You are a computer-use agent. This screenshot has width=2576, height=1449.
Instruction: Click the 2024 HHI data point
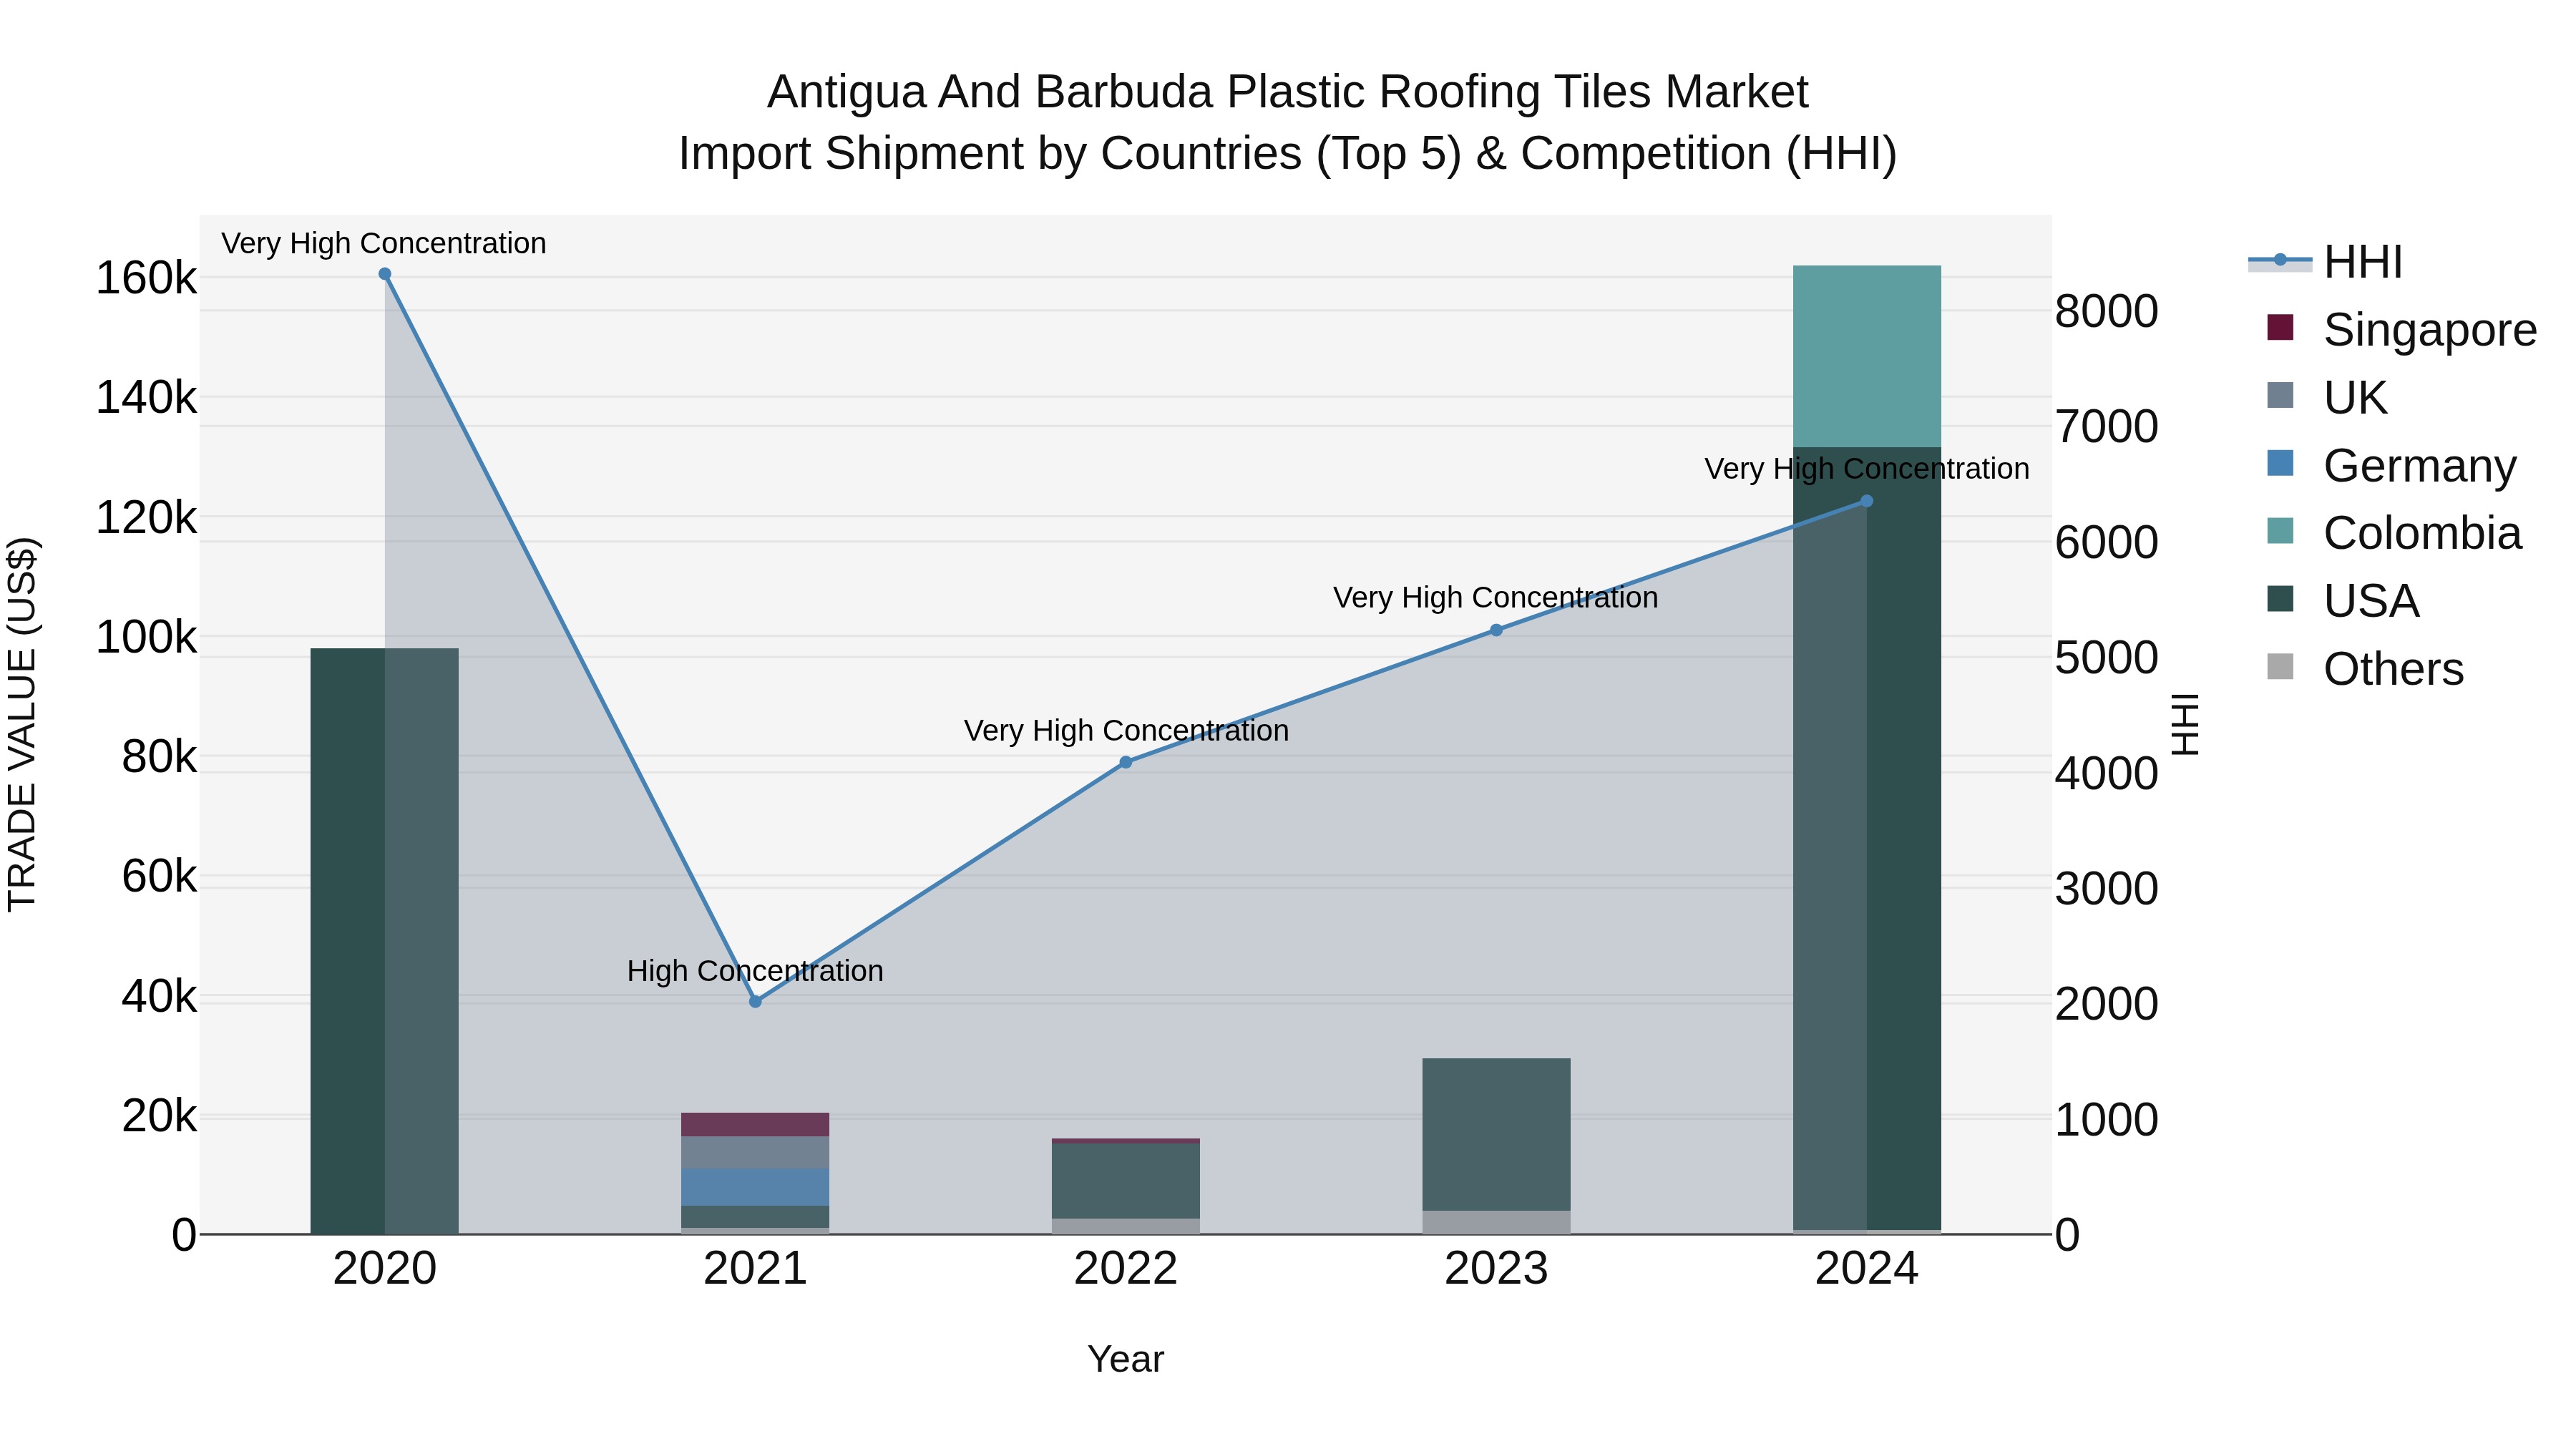(x=1866, y=501)
